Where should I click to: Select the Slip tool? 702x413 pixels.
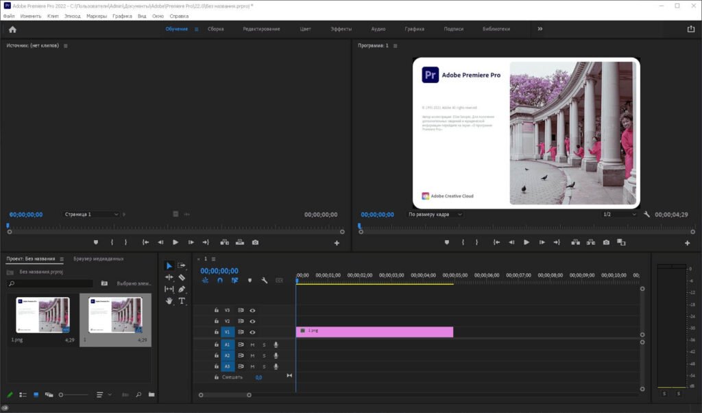169,290
